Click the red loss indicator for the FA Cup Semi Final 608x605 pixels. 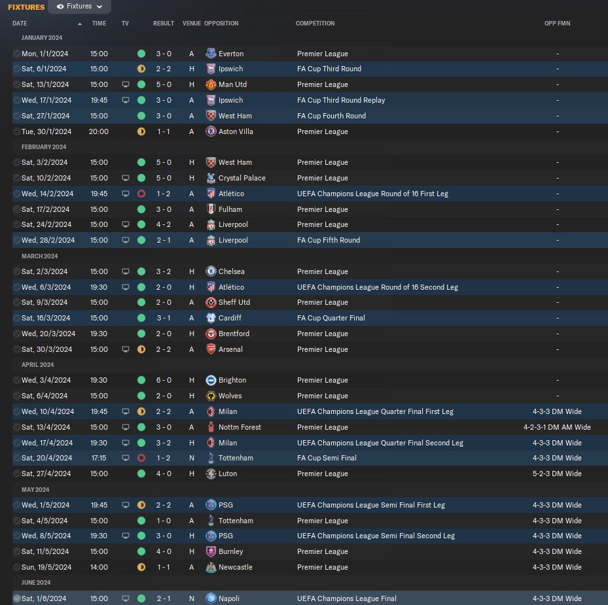[141, 458]
